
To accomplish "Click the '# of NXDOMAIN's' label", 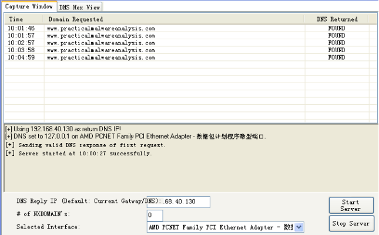I will [x=43, y=214].
